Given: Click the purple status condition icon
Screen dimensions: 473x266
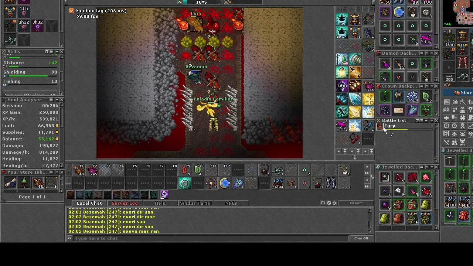Looking at the screenshot, I should click(x=164, y=195).
